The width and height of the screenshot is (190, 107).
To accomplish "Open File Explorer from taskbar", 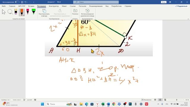I will (x=81, y=104).
